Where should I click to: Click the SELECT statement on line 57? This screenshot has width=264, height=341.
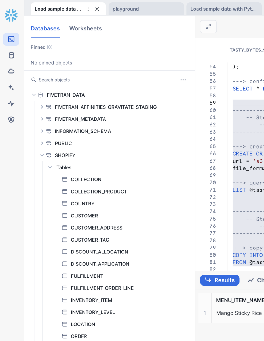[242, 89]
